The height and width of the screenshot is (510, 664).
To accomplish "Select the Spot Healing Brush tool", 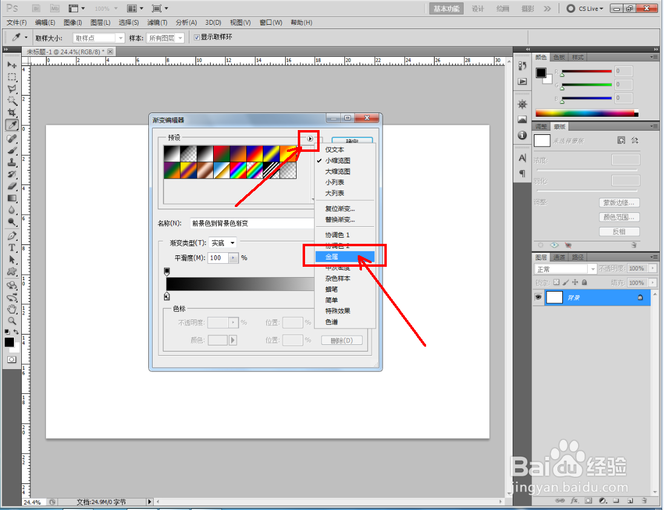I will pyautogui.click(x=12, y=139).
